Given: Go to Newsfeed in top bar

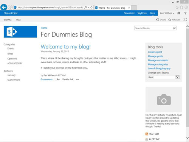Looking at the screenshot, I should (129, 13).
